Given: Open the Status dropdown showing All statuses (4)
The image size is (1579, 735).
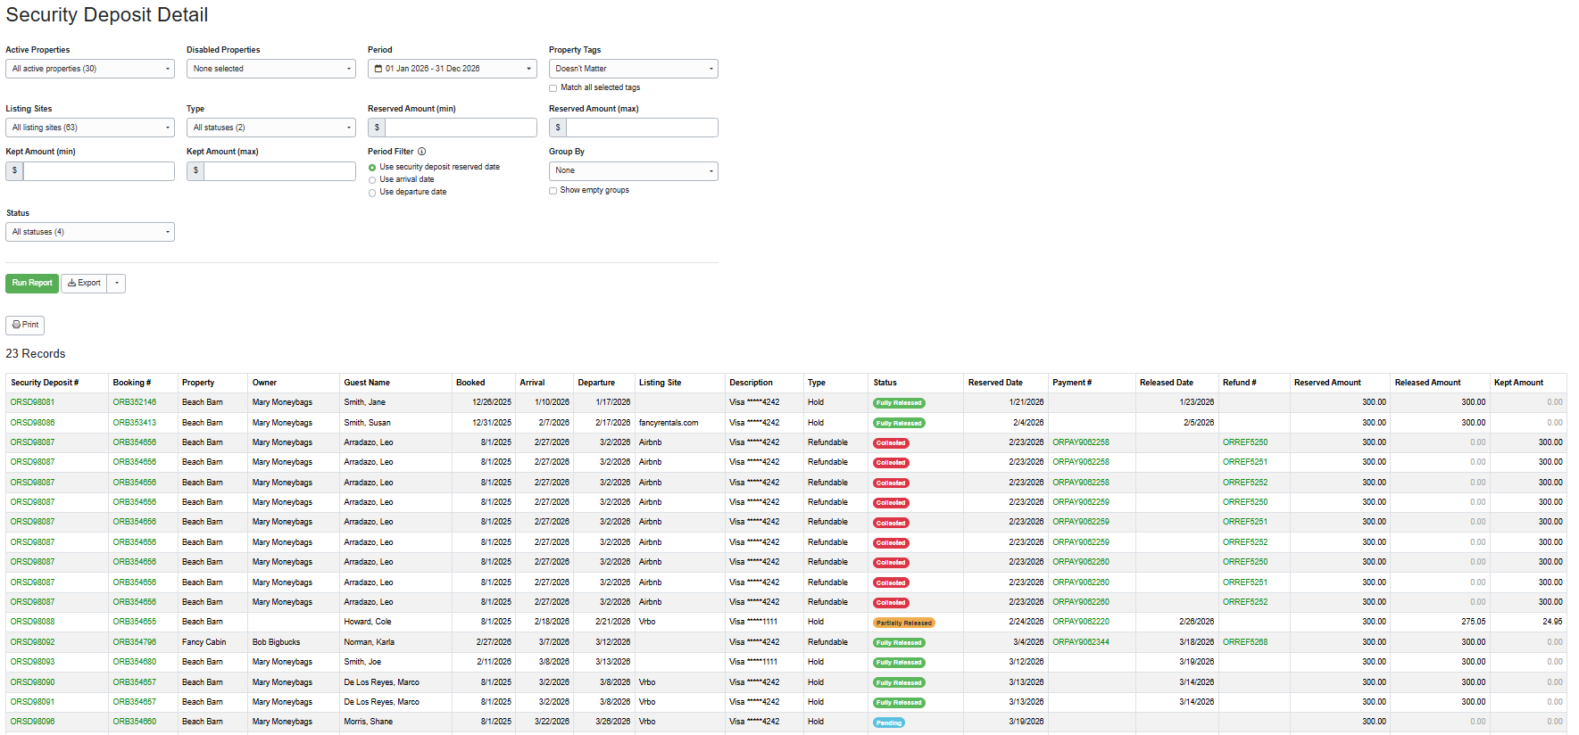Looking at the screenshot, I should pos(90,232).
